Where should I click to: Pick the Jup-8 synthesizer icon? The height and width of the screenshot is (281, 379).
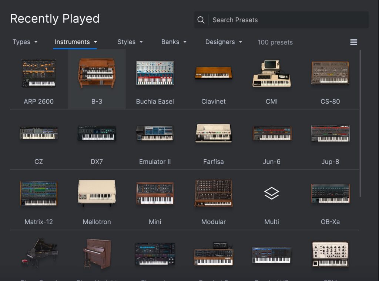pos(330,133)
